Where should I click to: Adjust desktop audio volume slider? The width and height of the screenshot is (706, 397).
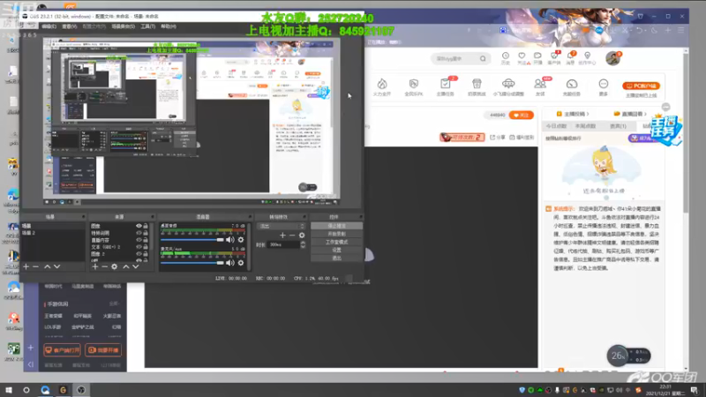[192, 240]
